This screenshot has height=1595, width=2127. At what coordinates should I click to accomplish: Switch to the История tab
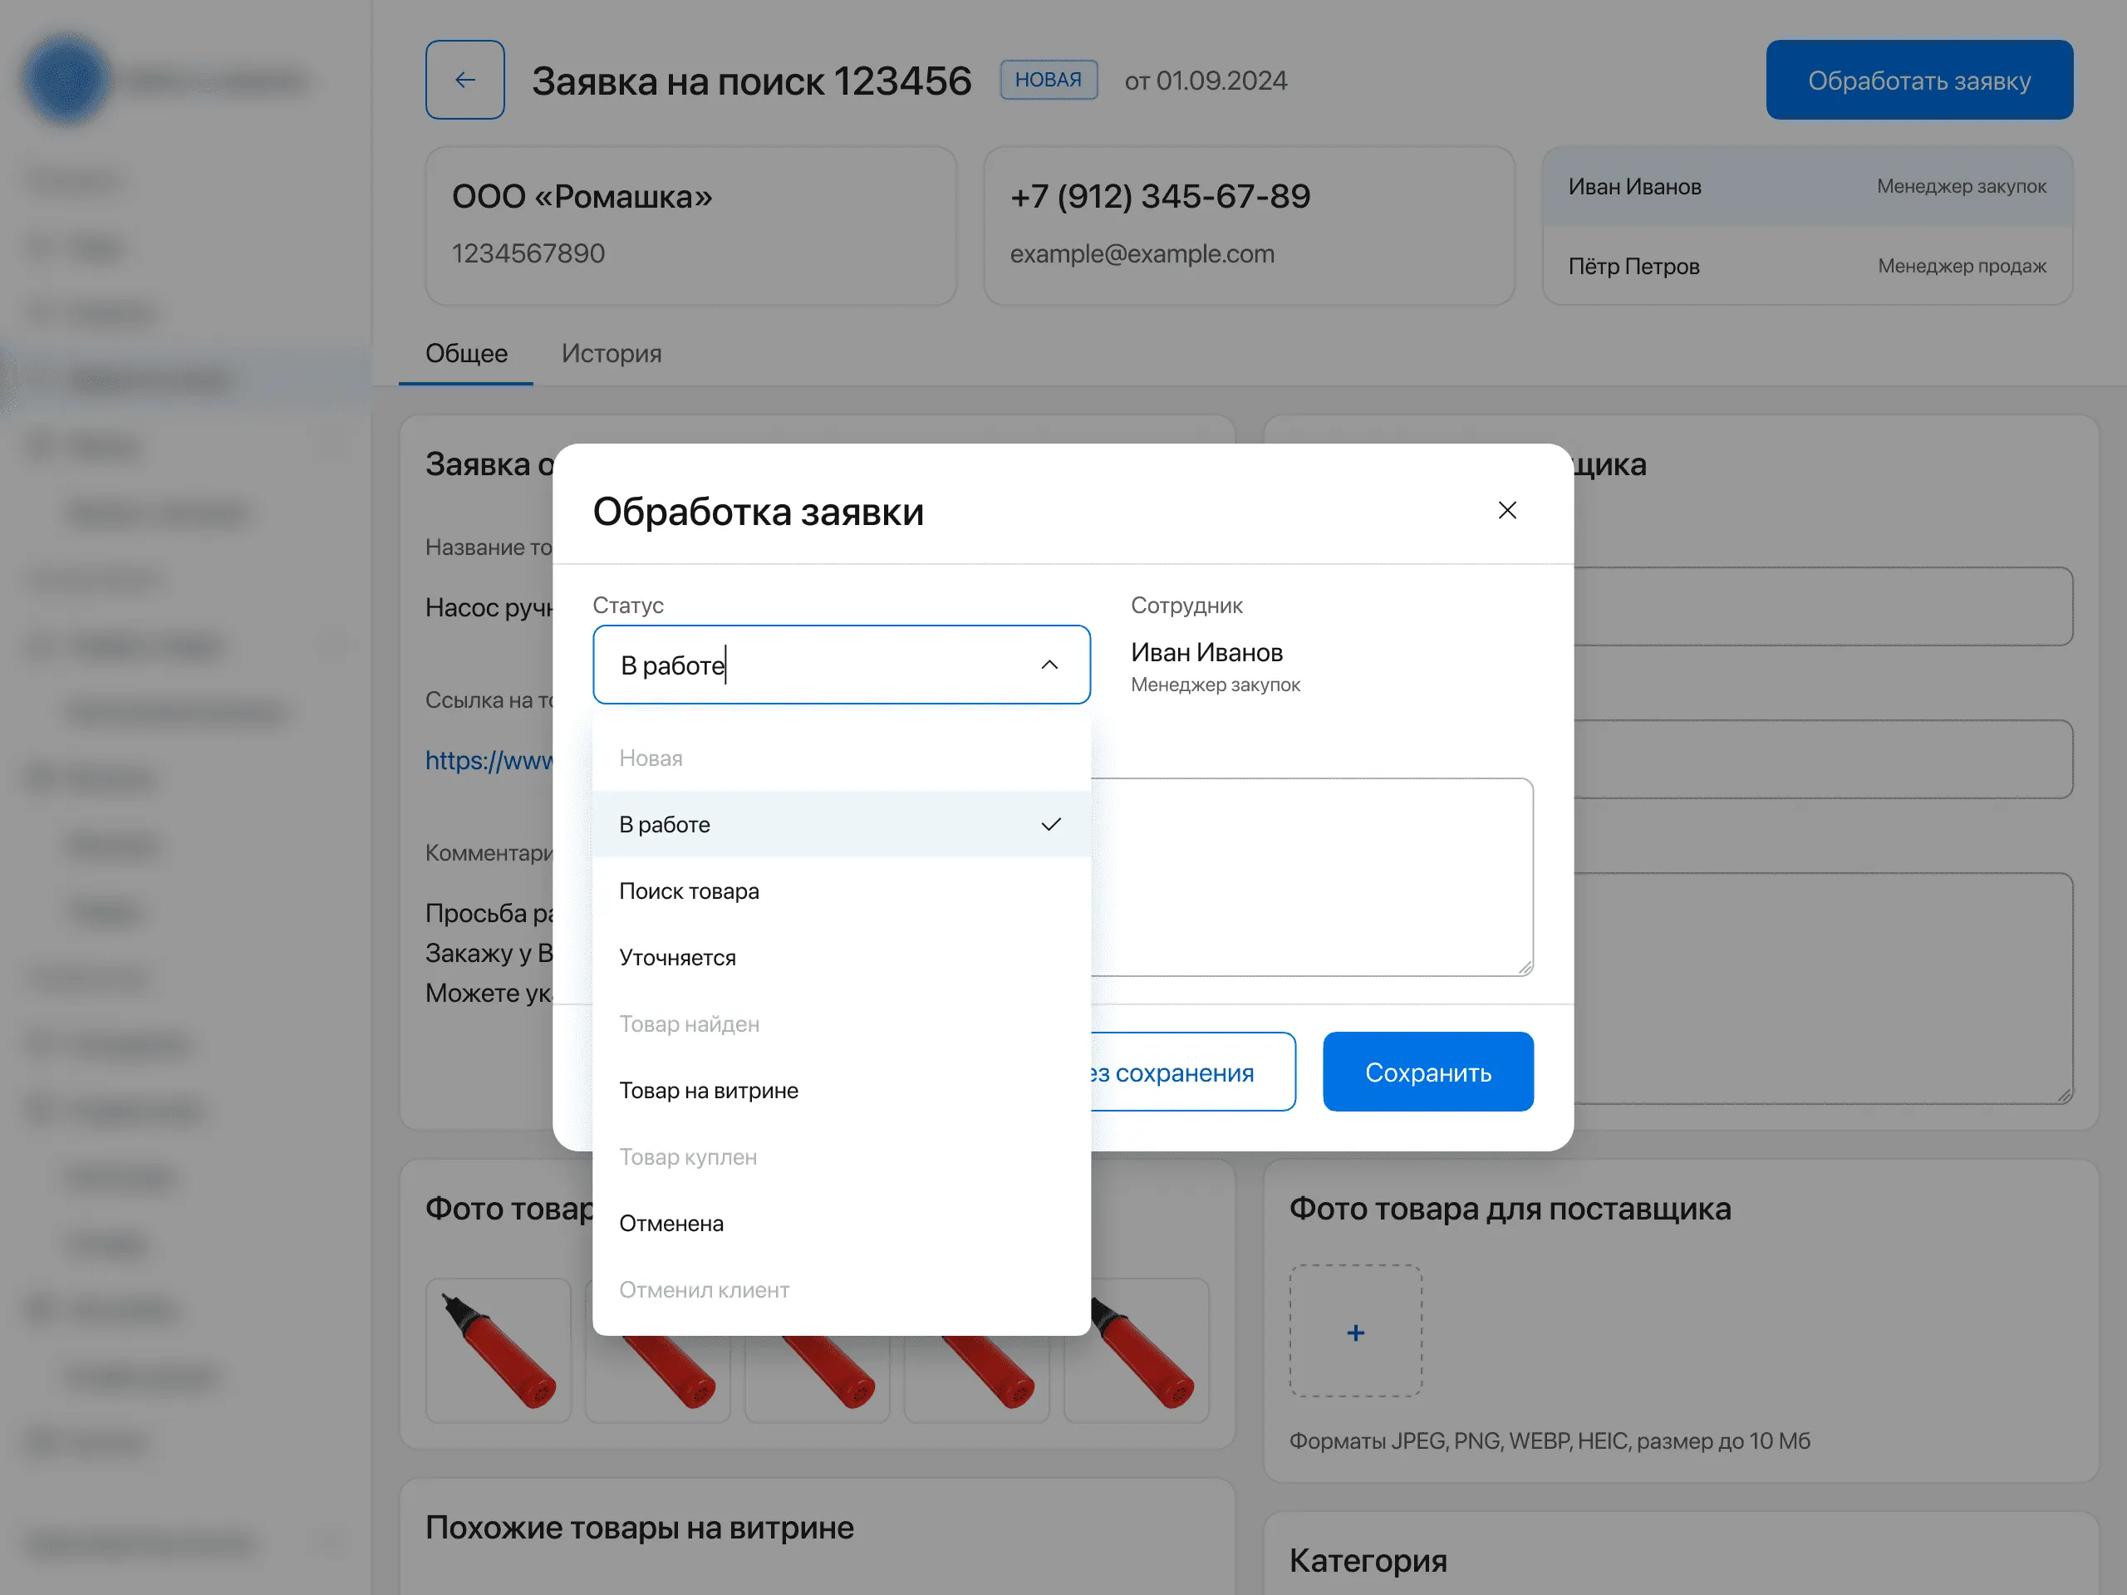click(x=612, y=354)
